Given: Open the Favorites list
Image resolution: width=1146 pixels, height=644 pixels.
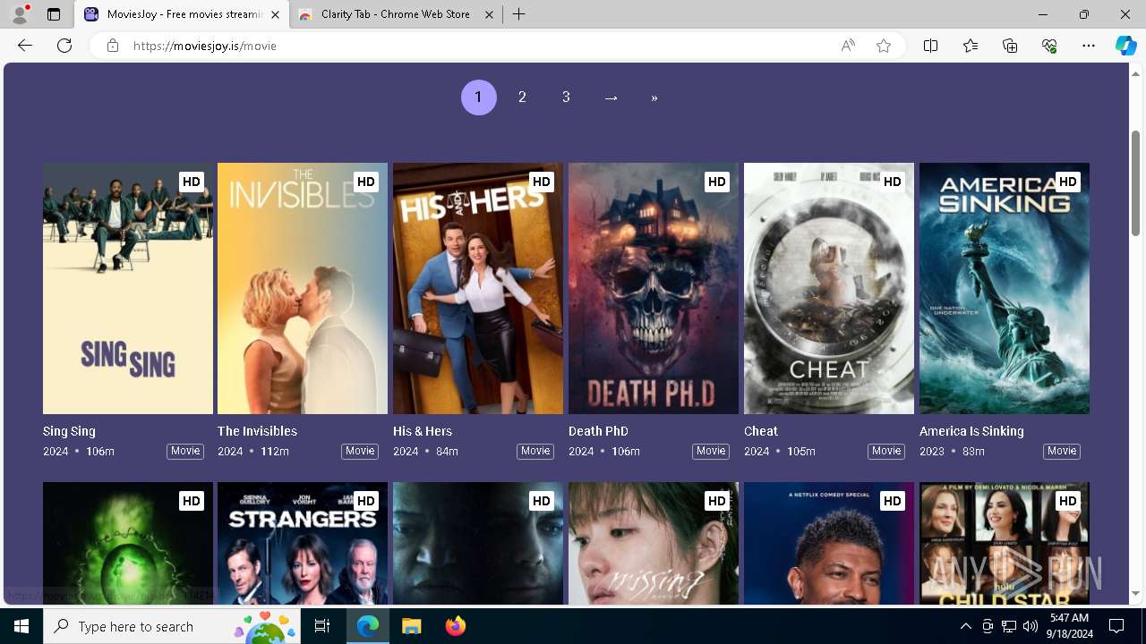Looking at the screenshot, I should pyautogui.click(x=971, y=46).
